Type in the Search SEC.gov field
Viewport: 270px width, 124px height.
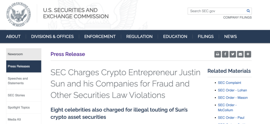point(216,11)
